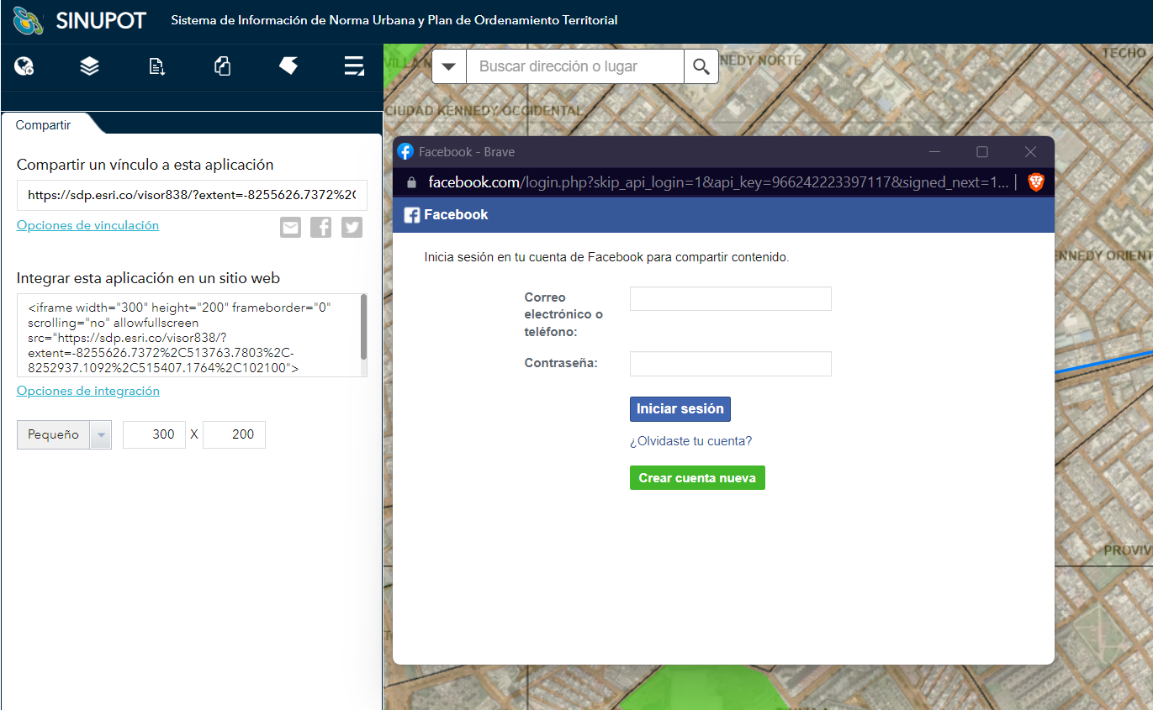
Task: Focus the Contraseña password field
Action: click(x=731, y=364)
